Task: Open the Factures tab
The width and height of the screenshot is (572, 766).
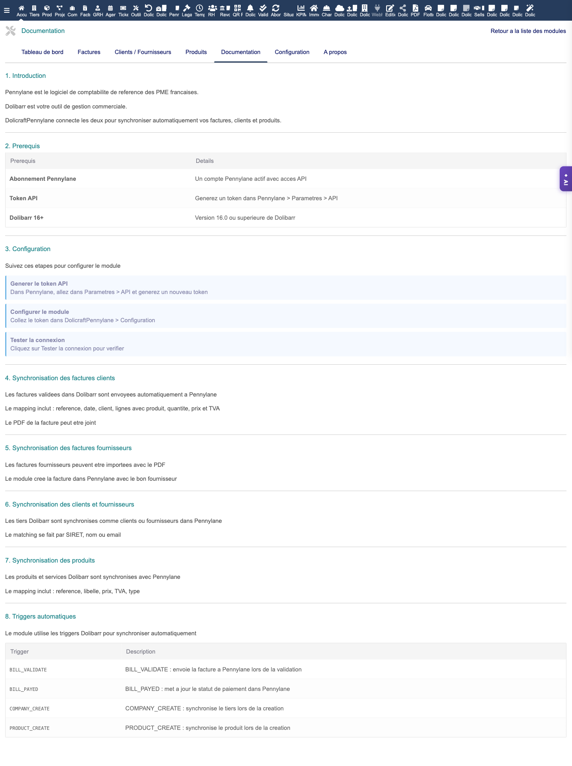Action: pos(89,52)
